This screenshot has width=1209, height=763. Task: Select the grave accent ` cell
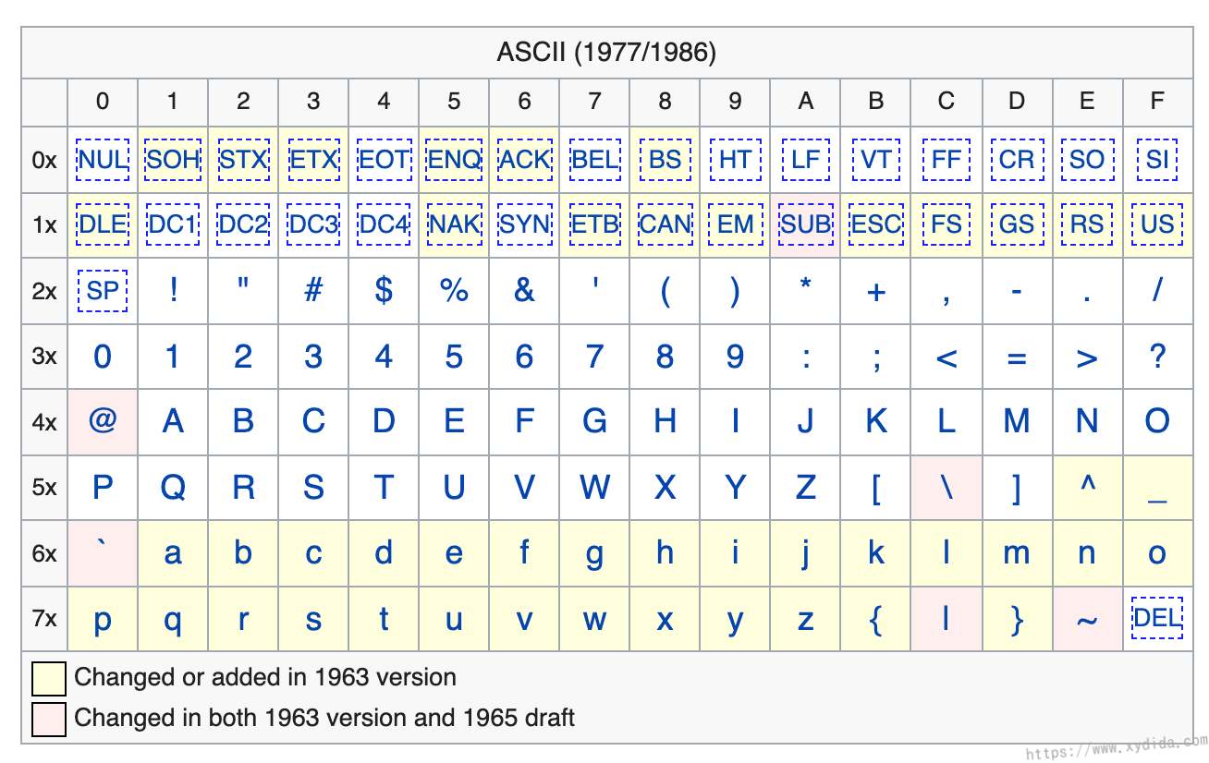tap(103, 553)
